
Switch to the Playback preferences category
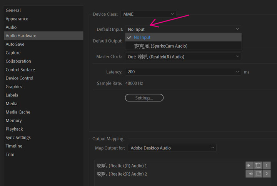(x=14, y=129)
